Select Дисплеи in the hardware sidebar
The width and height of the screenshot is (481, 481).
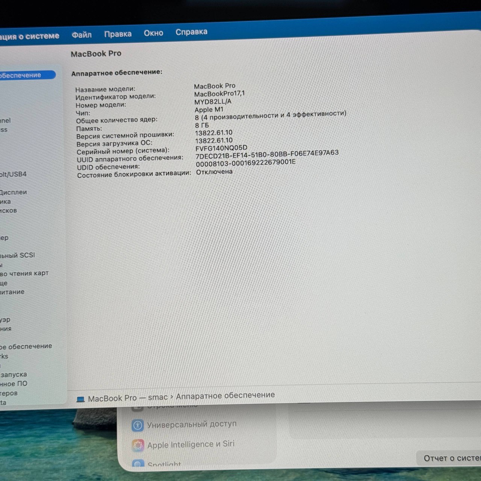tap(14, 192)
